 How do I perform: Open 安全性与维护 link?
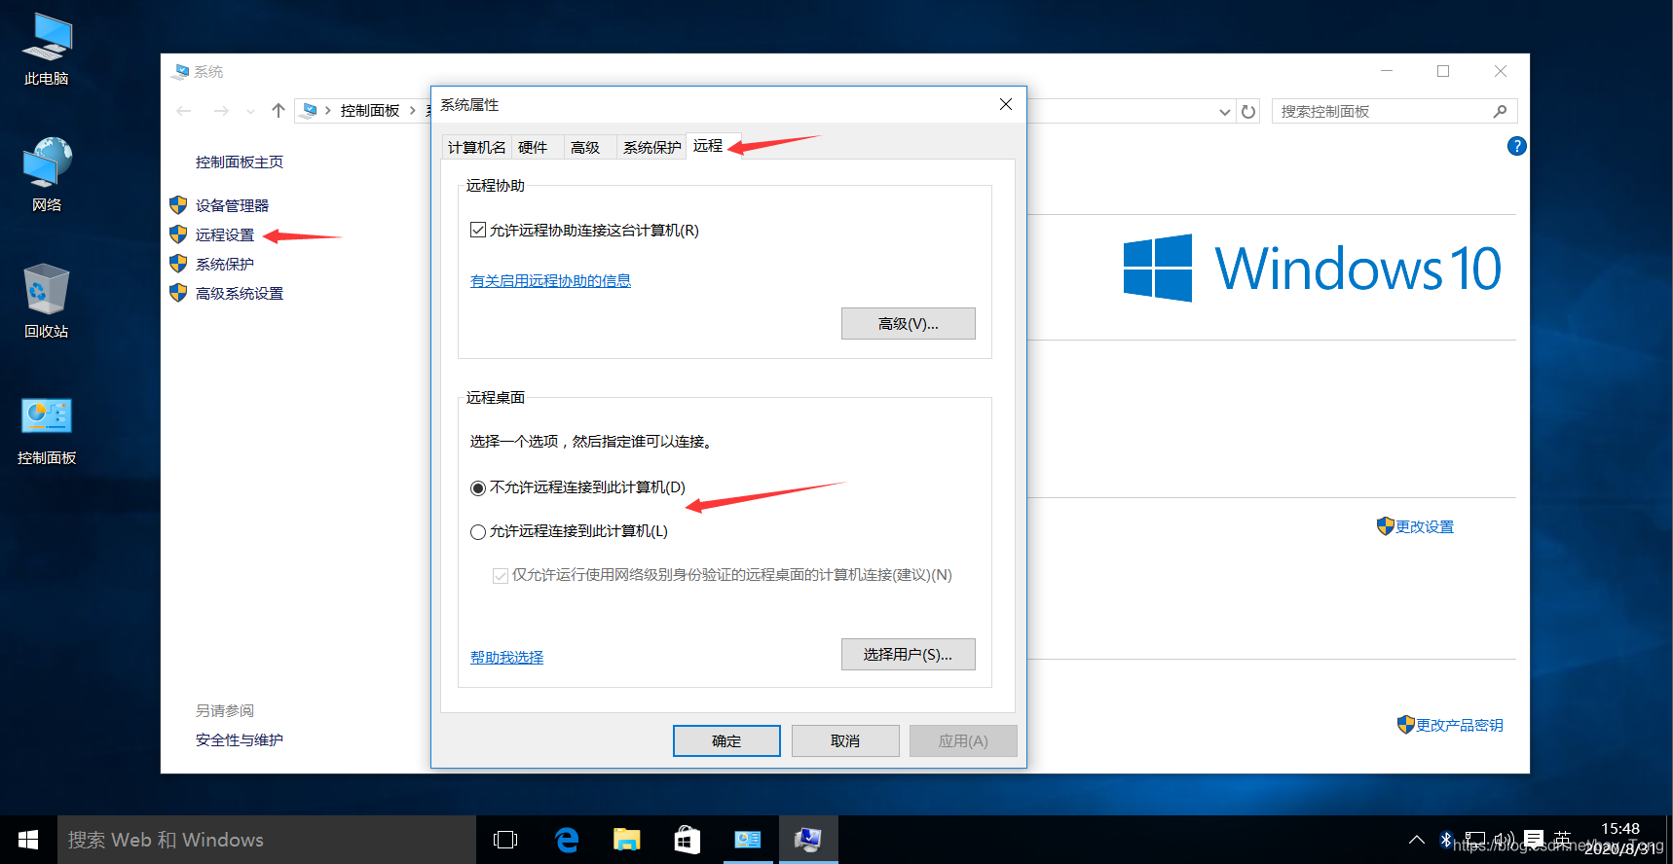[x=240, y=739]
